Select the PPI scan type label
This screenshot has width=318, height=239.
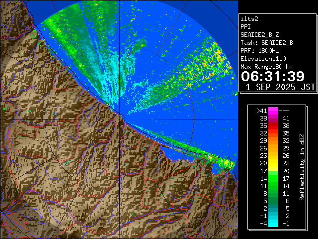tap(245, 27)
